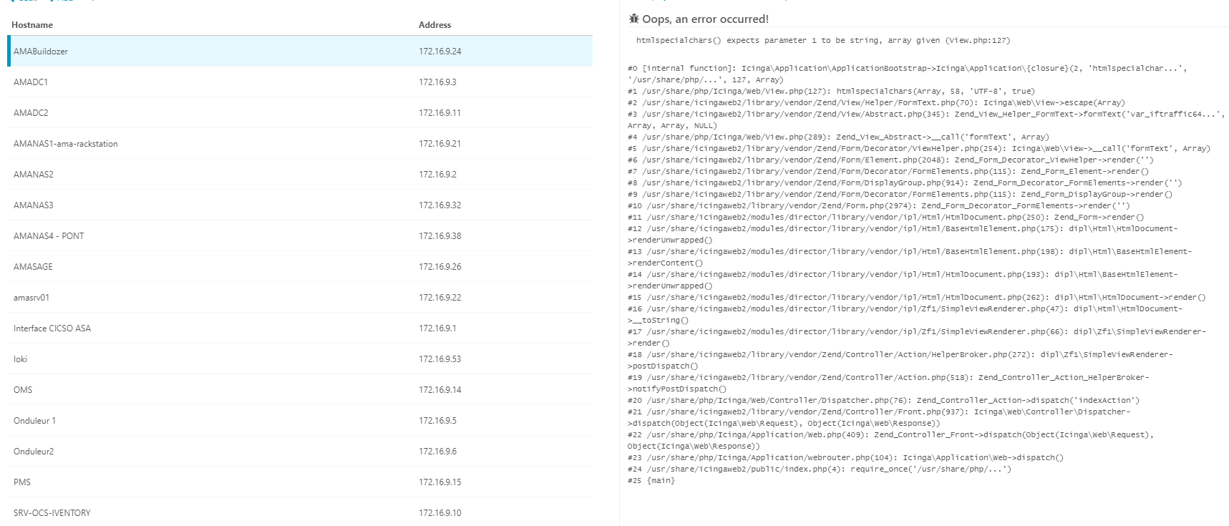
Task: Click the bug icon beside the error heading
Action: pos(633,19)
